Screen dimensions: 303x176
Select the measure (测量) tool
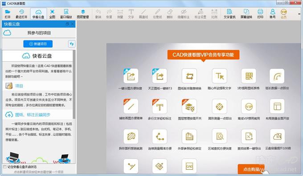[x=120, y=14]
